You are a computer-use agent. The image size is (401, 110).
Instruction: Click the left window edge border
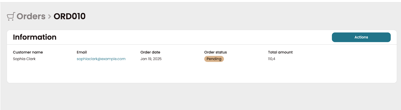[x=1, y=56]
